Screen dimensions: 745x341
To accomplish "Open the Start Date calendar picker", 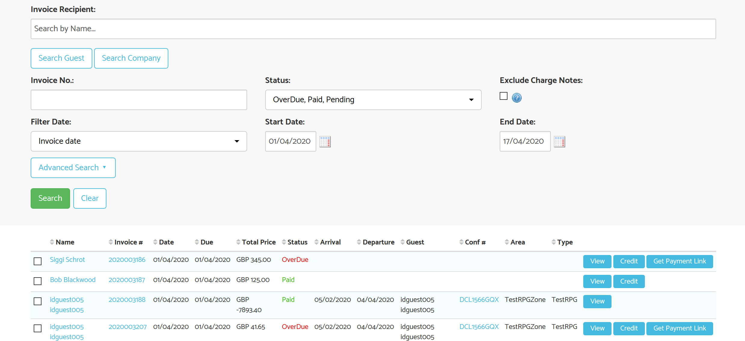I will (325, 141).
